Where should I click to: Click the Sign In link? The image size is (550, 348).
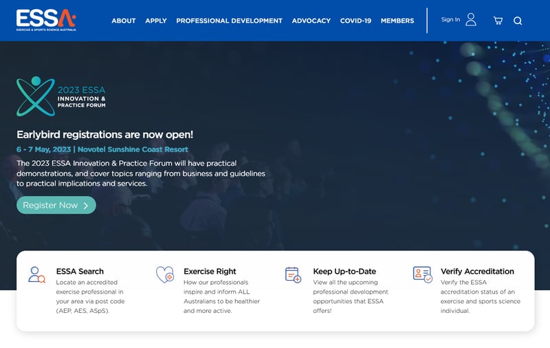click(450, 20)
